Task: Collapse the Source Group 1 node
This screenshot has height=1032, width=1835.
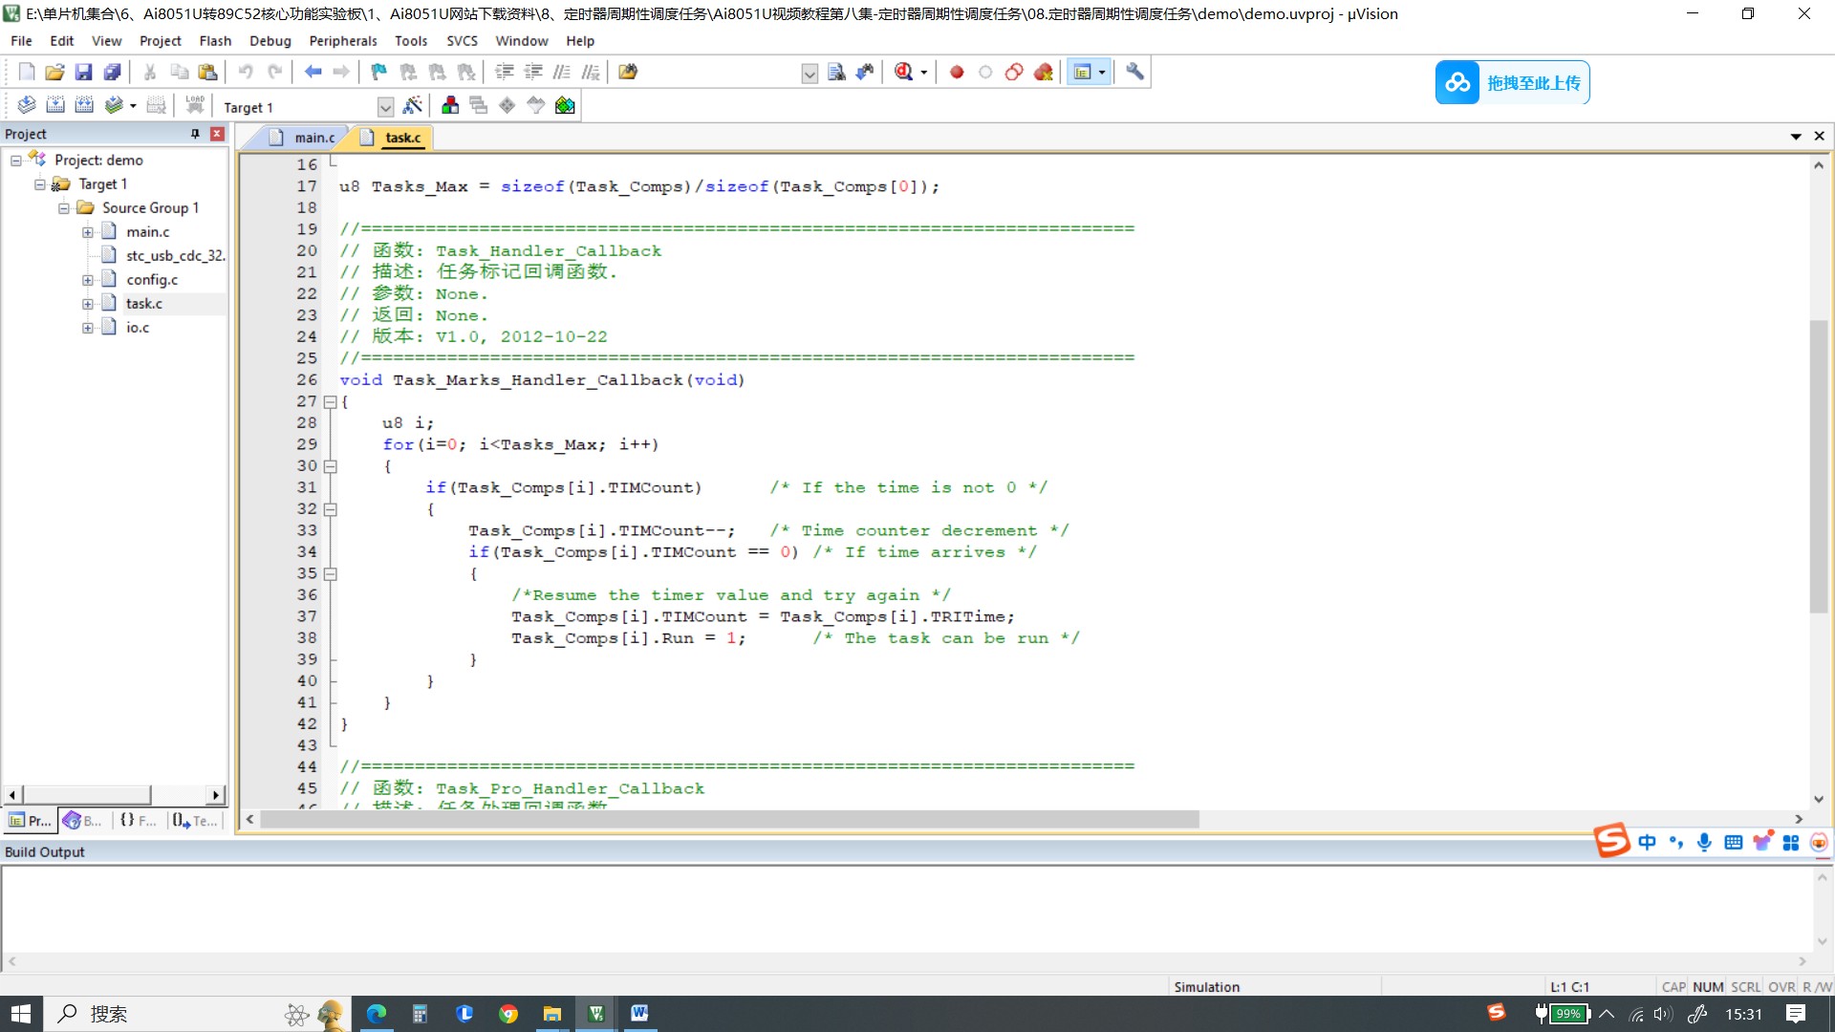Action: [64, 208]
